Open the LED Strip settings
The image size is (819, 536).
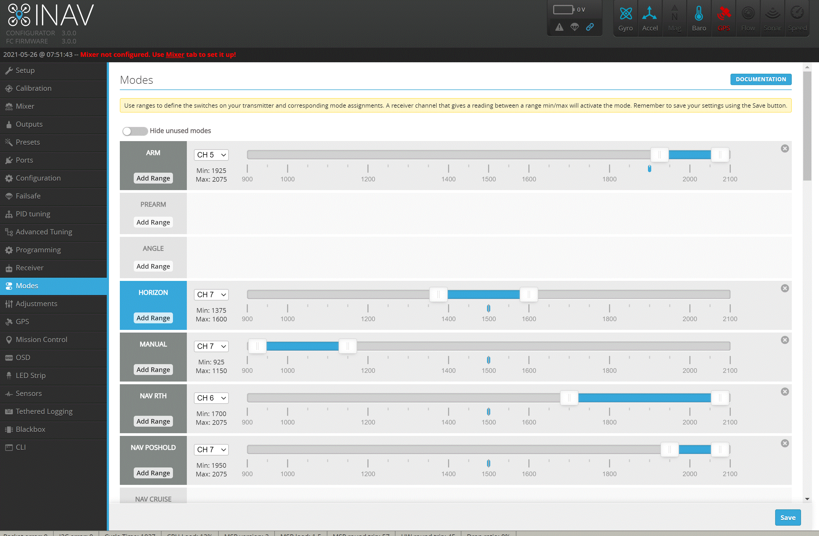coord(30,375)
